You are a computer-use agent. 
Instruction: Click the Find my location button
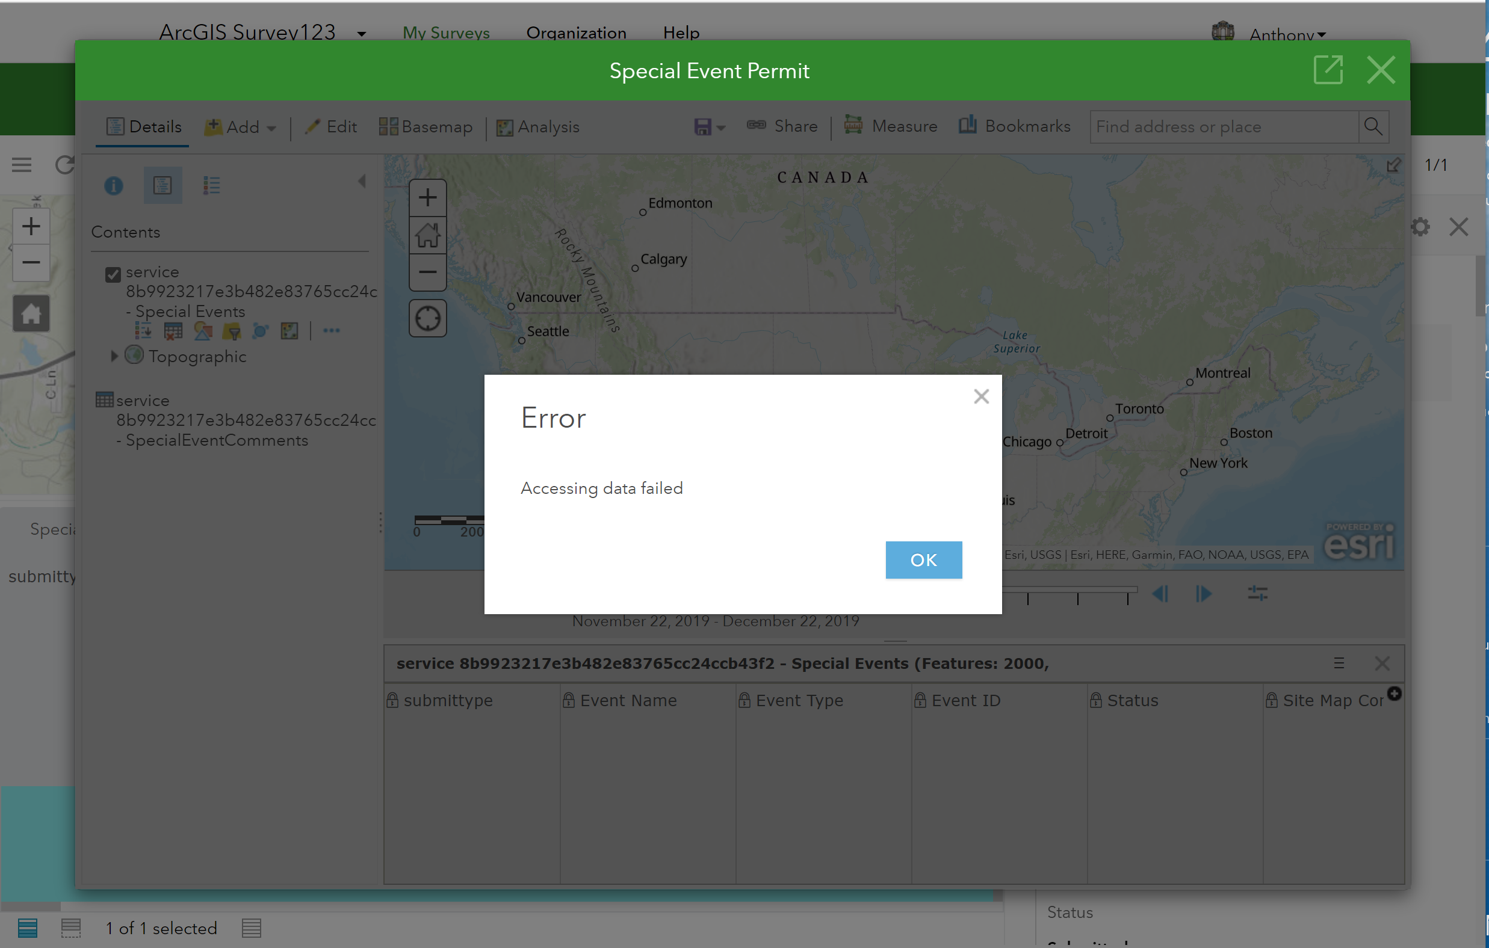(427, 319)
